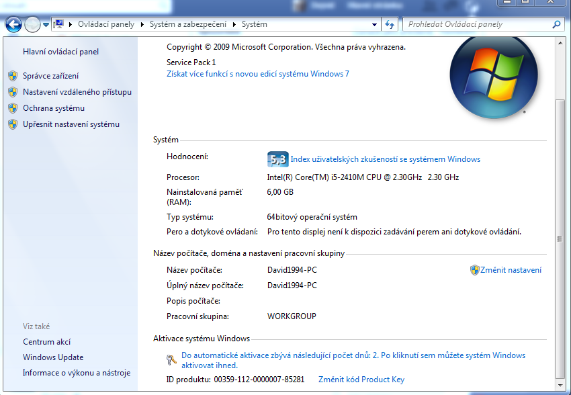Open the recent pages dropdown arrow
The width and height of the screenshot is (571, 395).
click(x=46, y=25)
